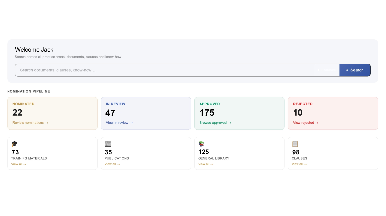Select the In Review count 47 card
Image resolution: width=386 pixels, height=216 pixels.
point(146,113)
